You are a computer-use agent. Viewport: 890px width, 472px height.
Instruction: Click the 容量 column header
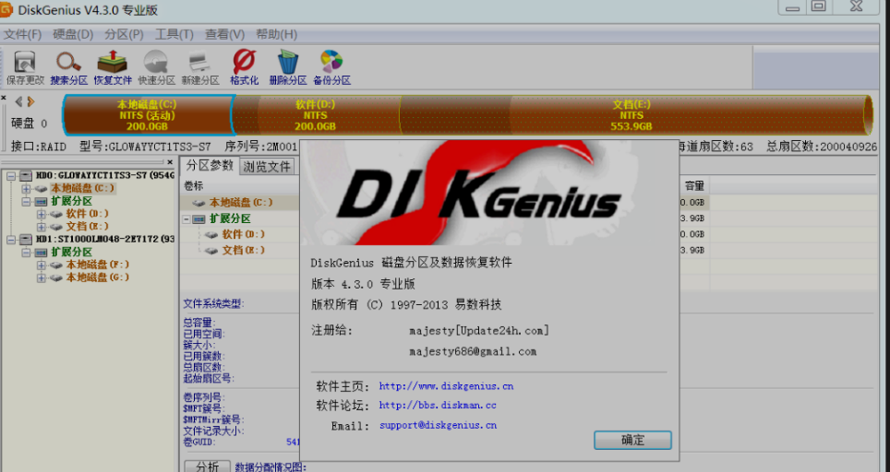[694, 186]
